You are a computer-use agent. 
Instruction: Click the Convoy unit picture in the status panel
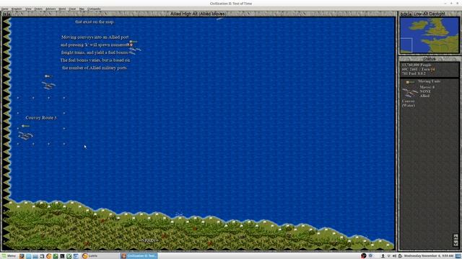point(411,93)
